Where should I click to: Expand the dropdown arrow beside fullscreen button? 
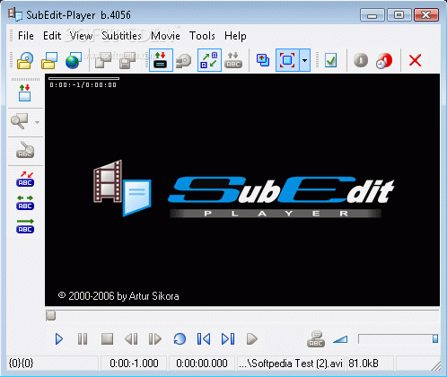[305, 60]
